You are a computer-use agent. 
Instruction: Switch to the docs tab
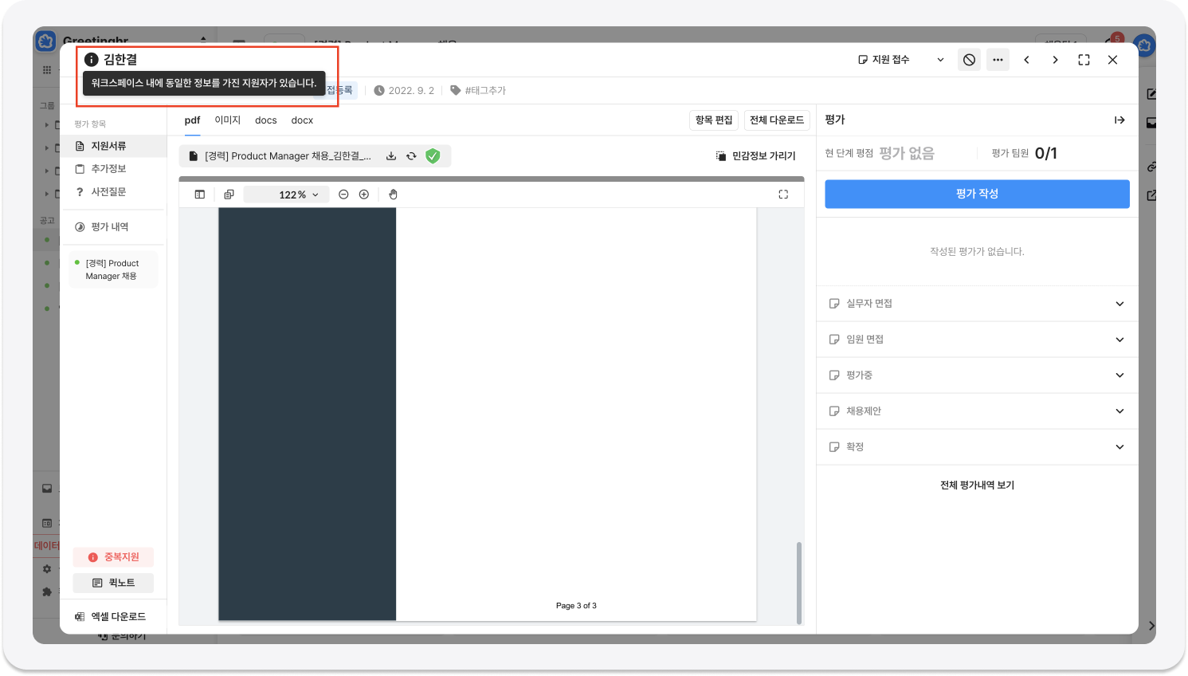pos(265,120)
